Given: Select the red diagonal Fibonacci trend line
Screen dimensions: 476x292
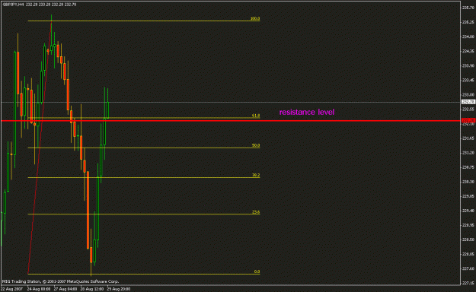Looking at the screenshot, I should [x=40, y=147].
